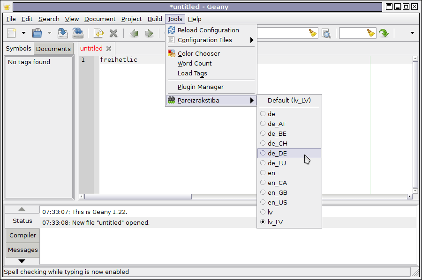Select the de_LU language radio button

pyautogui.click(x=263, y=163)
